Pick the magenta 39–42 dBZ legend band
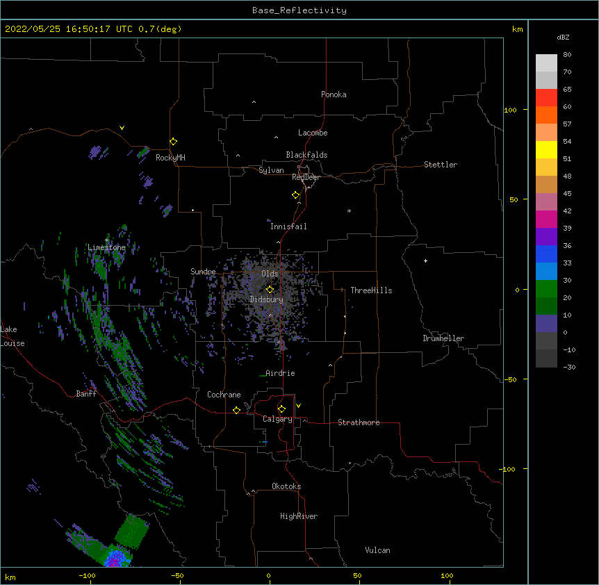The image size is (599, 585). click(x=546, y=220)
